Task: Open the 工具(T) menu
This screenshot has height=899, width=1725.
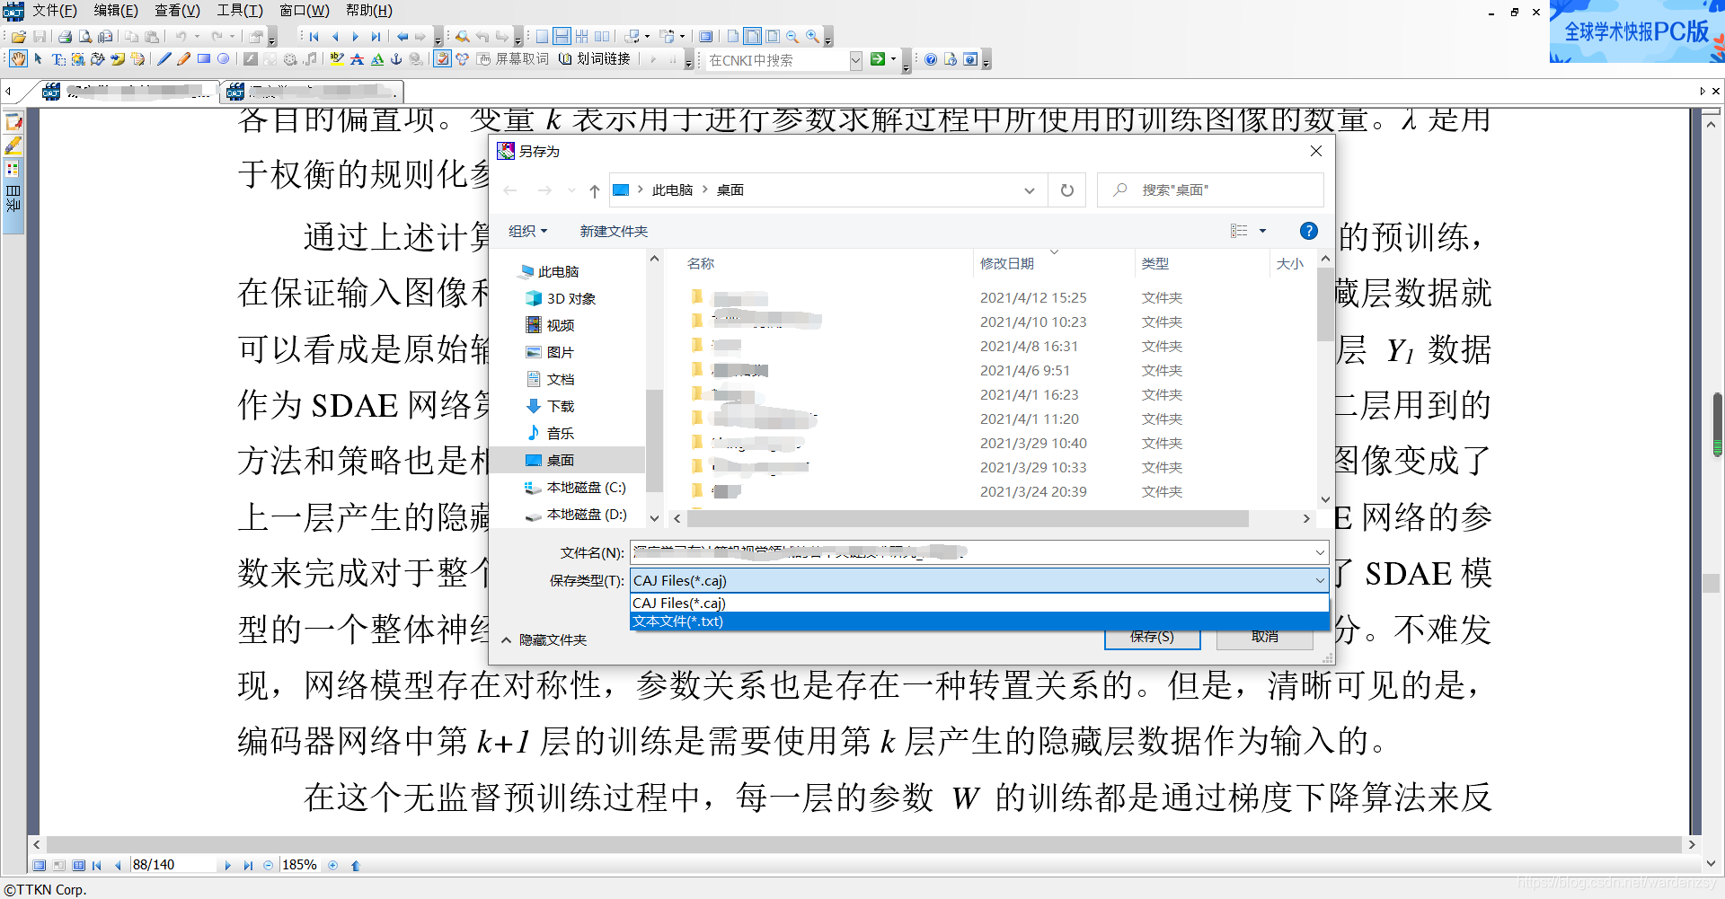Action: (240, 10)
